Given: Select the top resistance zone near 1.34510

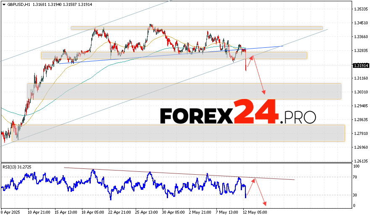Looking at the screenshot, I should coord(197,28).
